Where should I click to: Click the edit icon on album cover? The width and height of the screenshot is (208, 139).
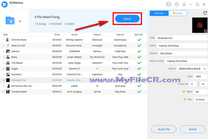[x=205, y=31]
